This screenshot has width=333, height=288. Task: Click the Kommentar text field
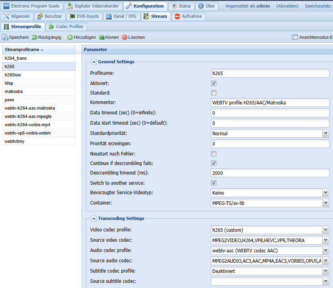pyautogui.click(x=270, y=103)
